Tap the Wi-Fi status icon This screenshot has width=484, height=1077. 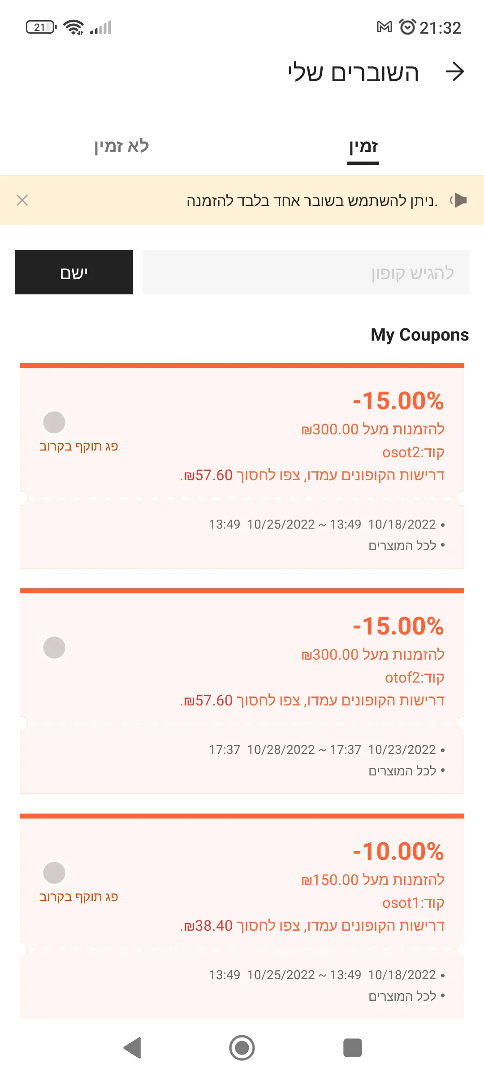(73, 27)
